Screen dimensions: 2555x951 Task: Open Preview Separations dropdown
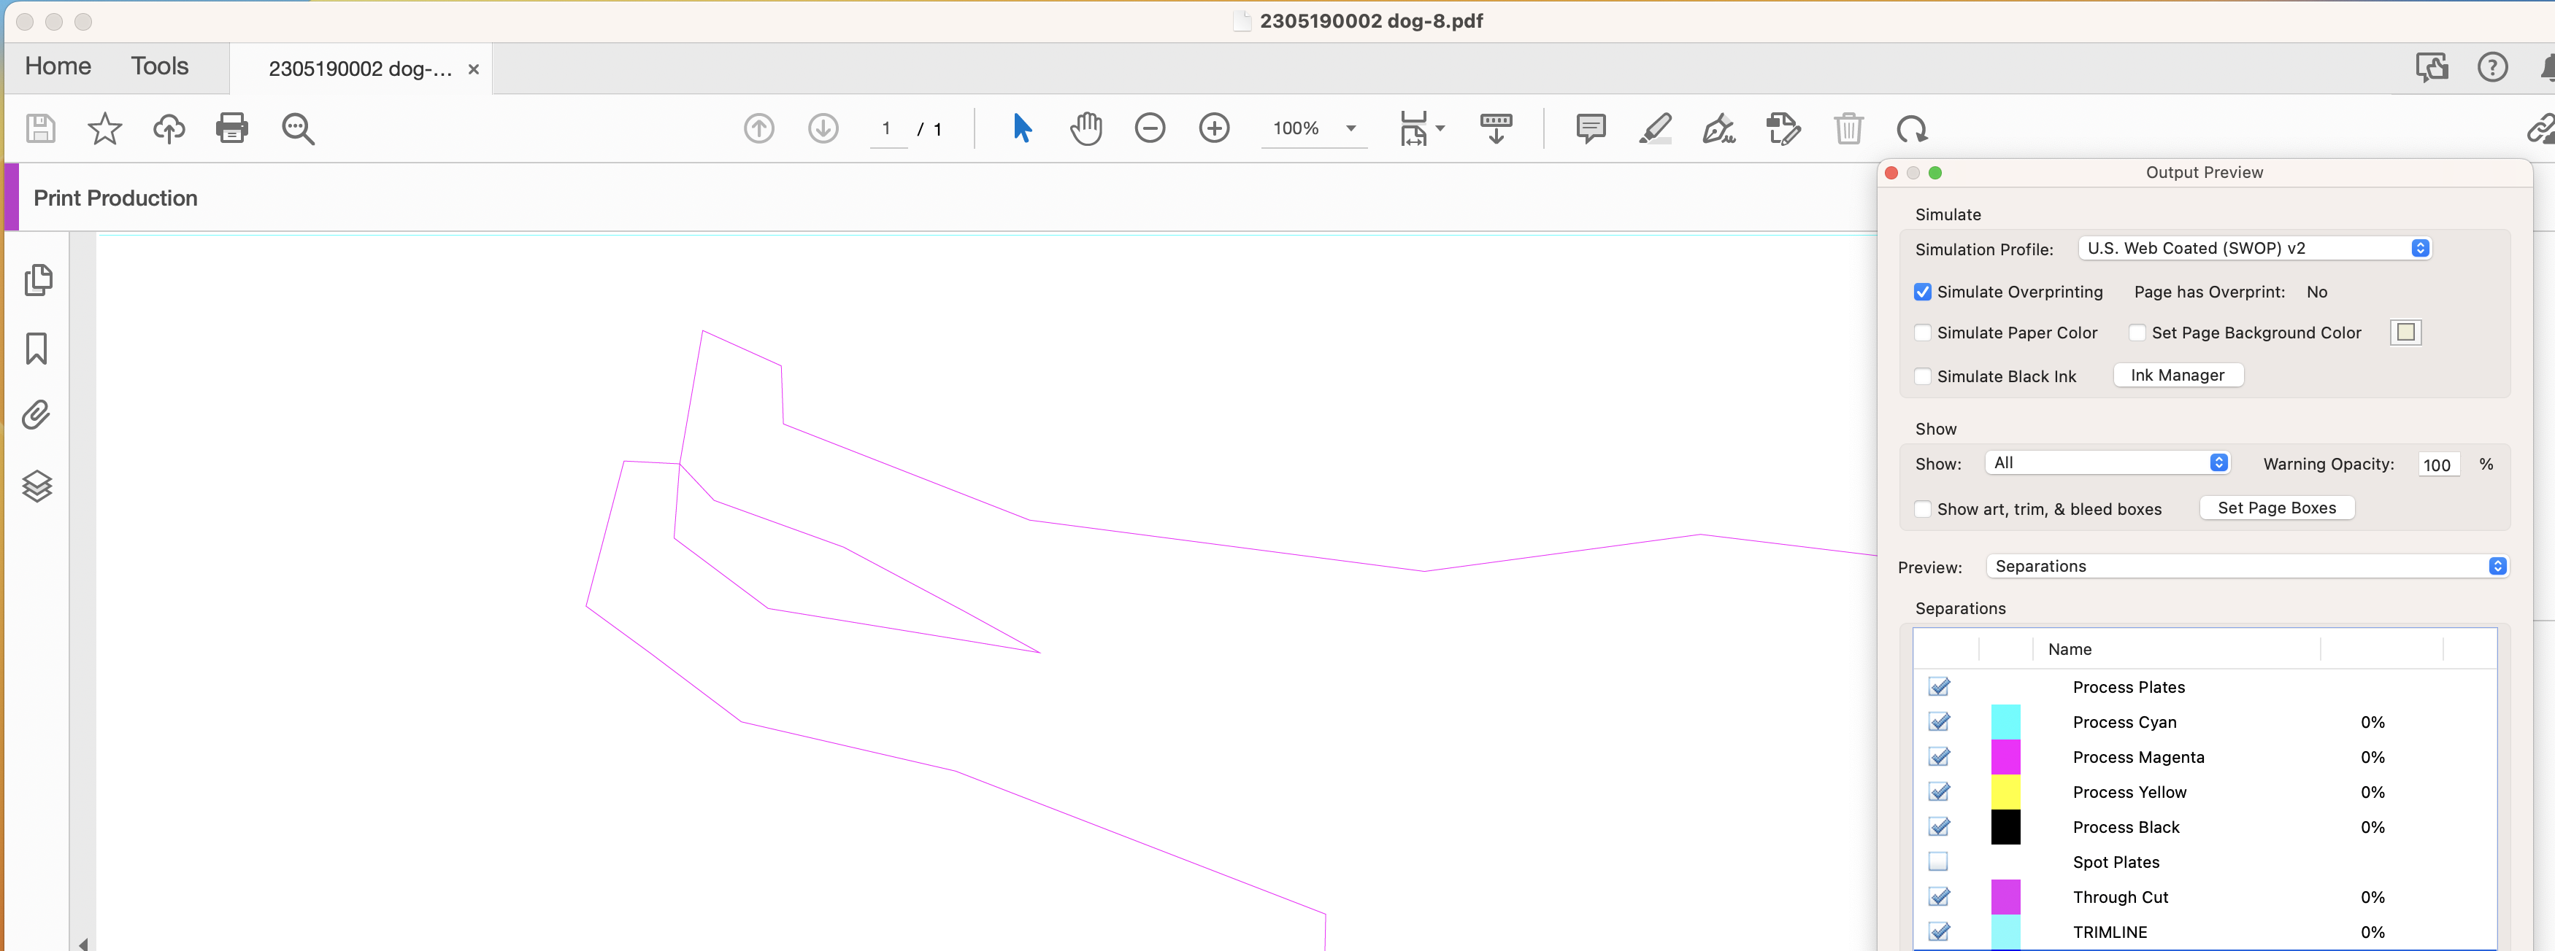pos(2248,567)
